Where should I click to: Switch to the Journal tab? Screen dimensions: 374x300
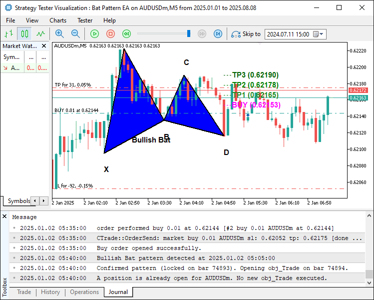tap(118, 292)
